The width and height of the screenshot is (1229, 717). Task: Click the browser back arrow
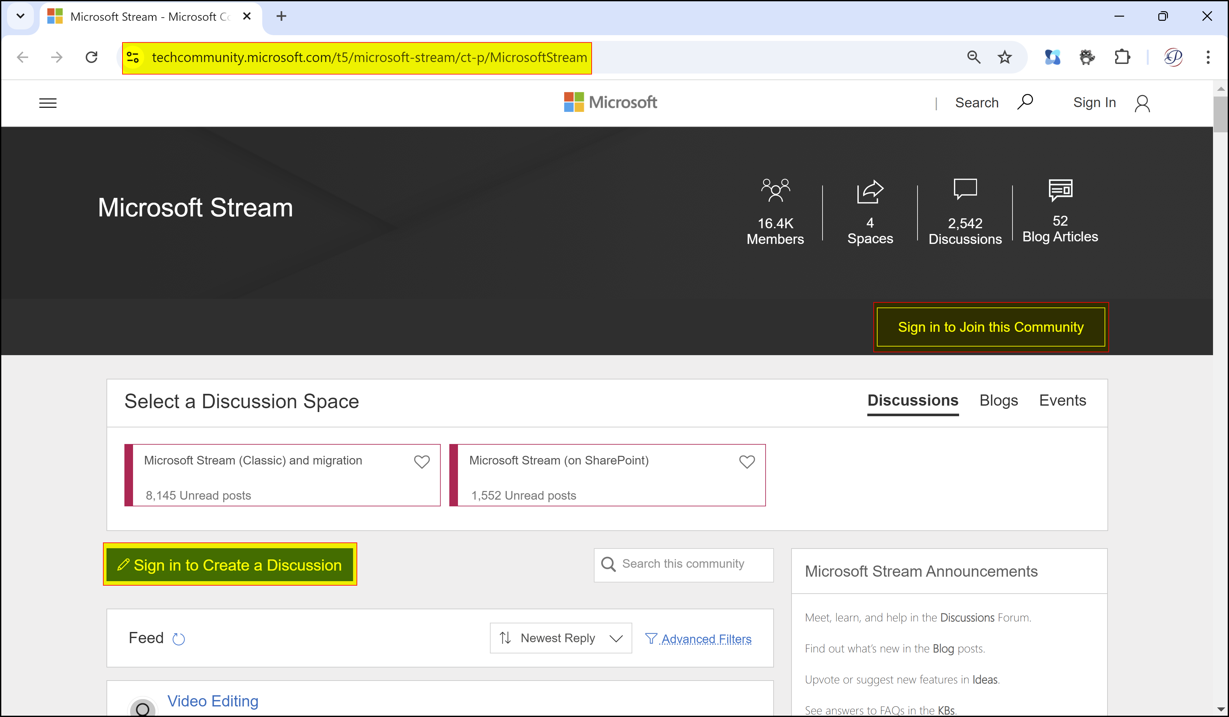point(22,58)
